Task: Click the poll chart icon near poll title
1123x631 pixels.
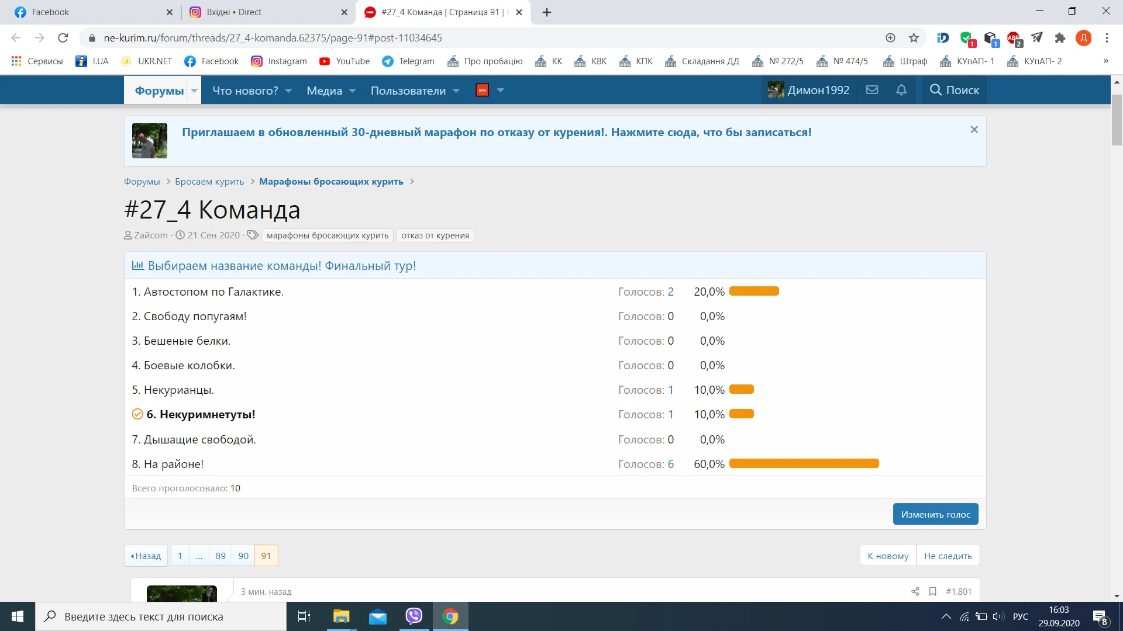Action: (137, 265)
